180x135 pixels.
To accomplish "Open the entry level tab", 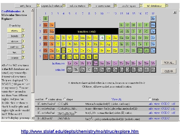I will pos(26,5).
